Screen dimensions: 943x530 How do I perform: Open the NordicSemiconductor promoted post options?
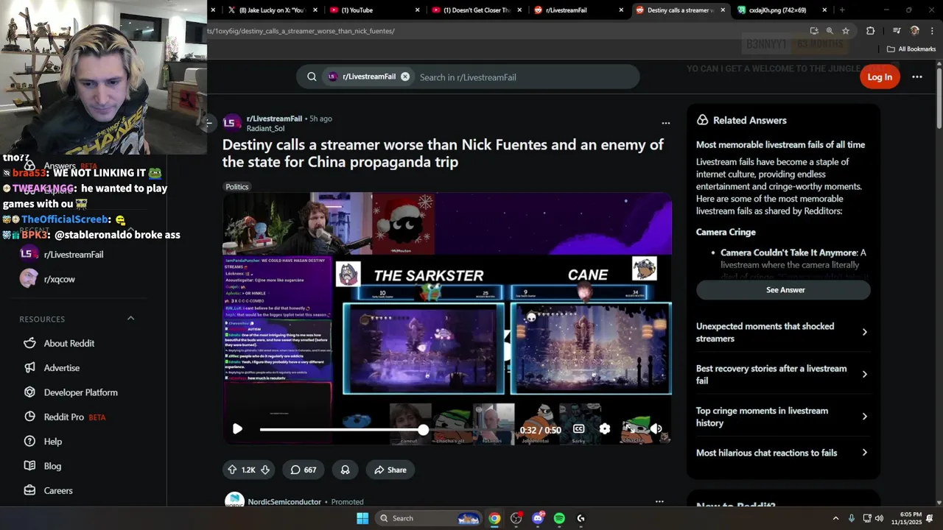(659, 502)
